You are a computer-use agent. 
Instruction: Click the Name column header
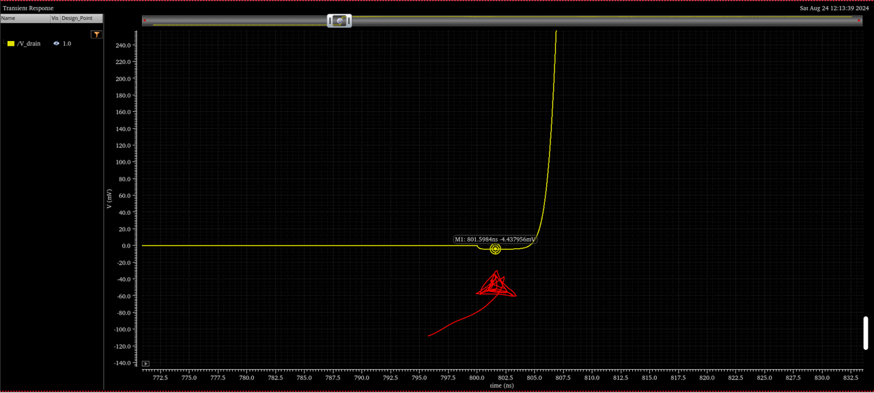(x=8, y=18)
